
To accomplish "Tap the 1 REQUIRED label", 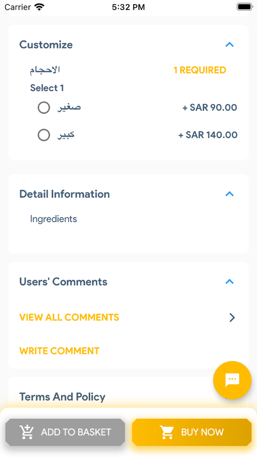I will point(200,70).
